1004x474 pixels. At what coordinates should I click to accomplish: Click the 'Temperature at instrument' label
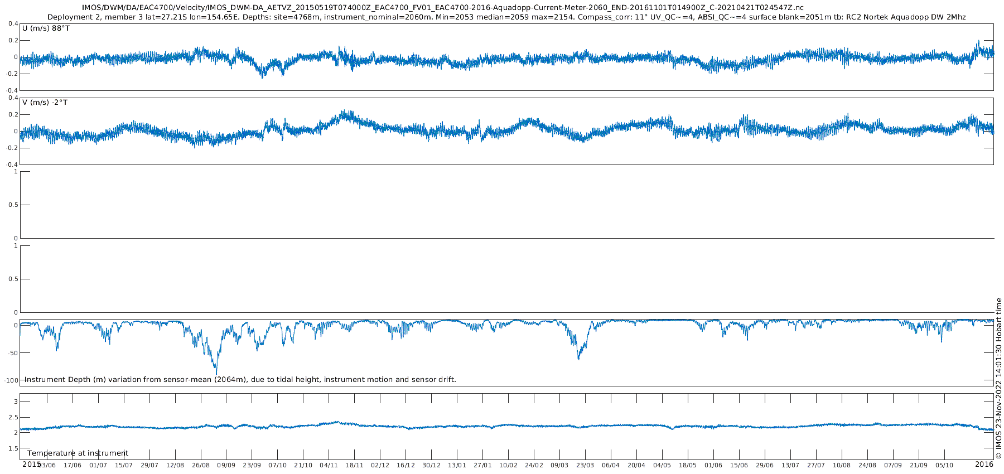(x=78, y=453)
